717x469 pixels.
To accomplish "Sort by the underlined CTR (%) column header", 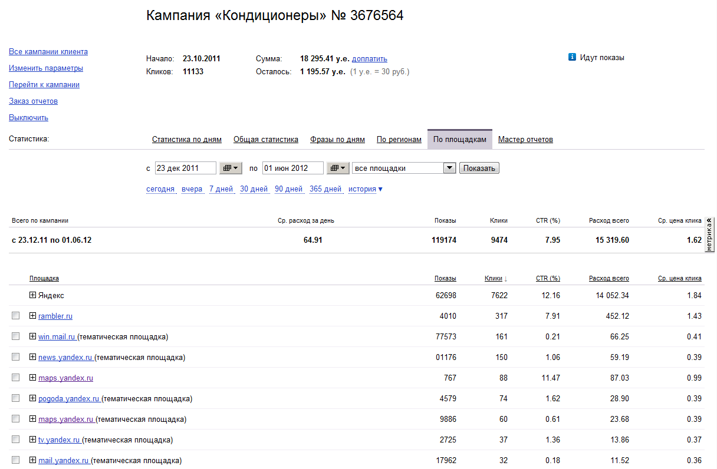I will coord(548,278).
